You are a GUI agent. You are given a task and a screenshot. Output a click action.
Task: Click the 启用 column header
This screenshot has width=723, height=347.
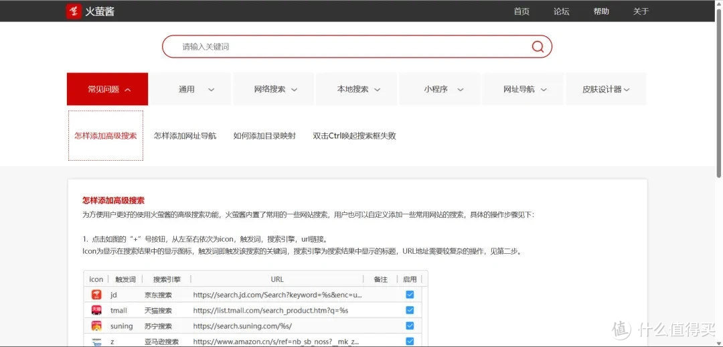tap(410, 279)
